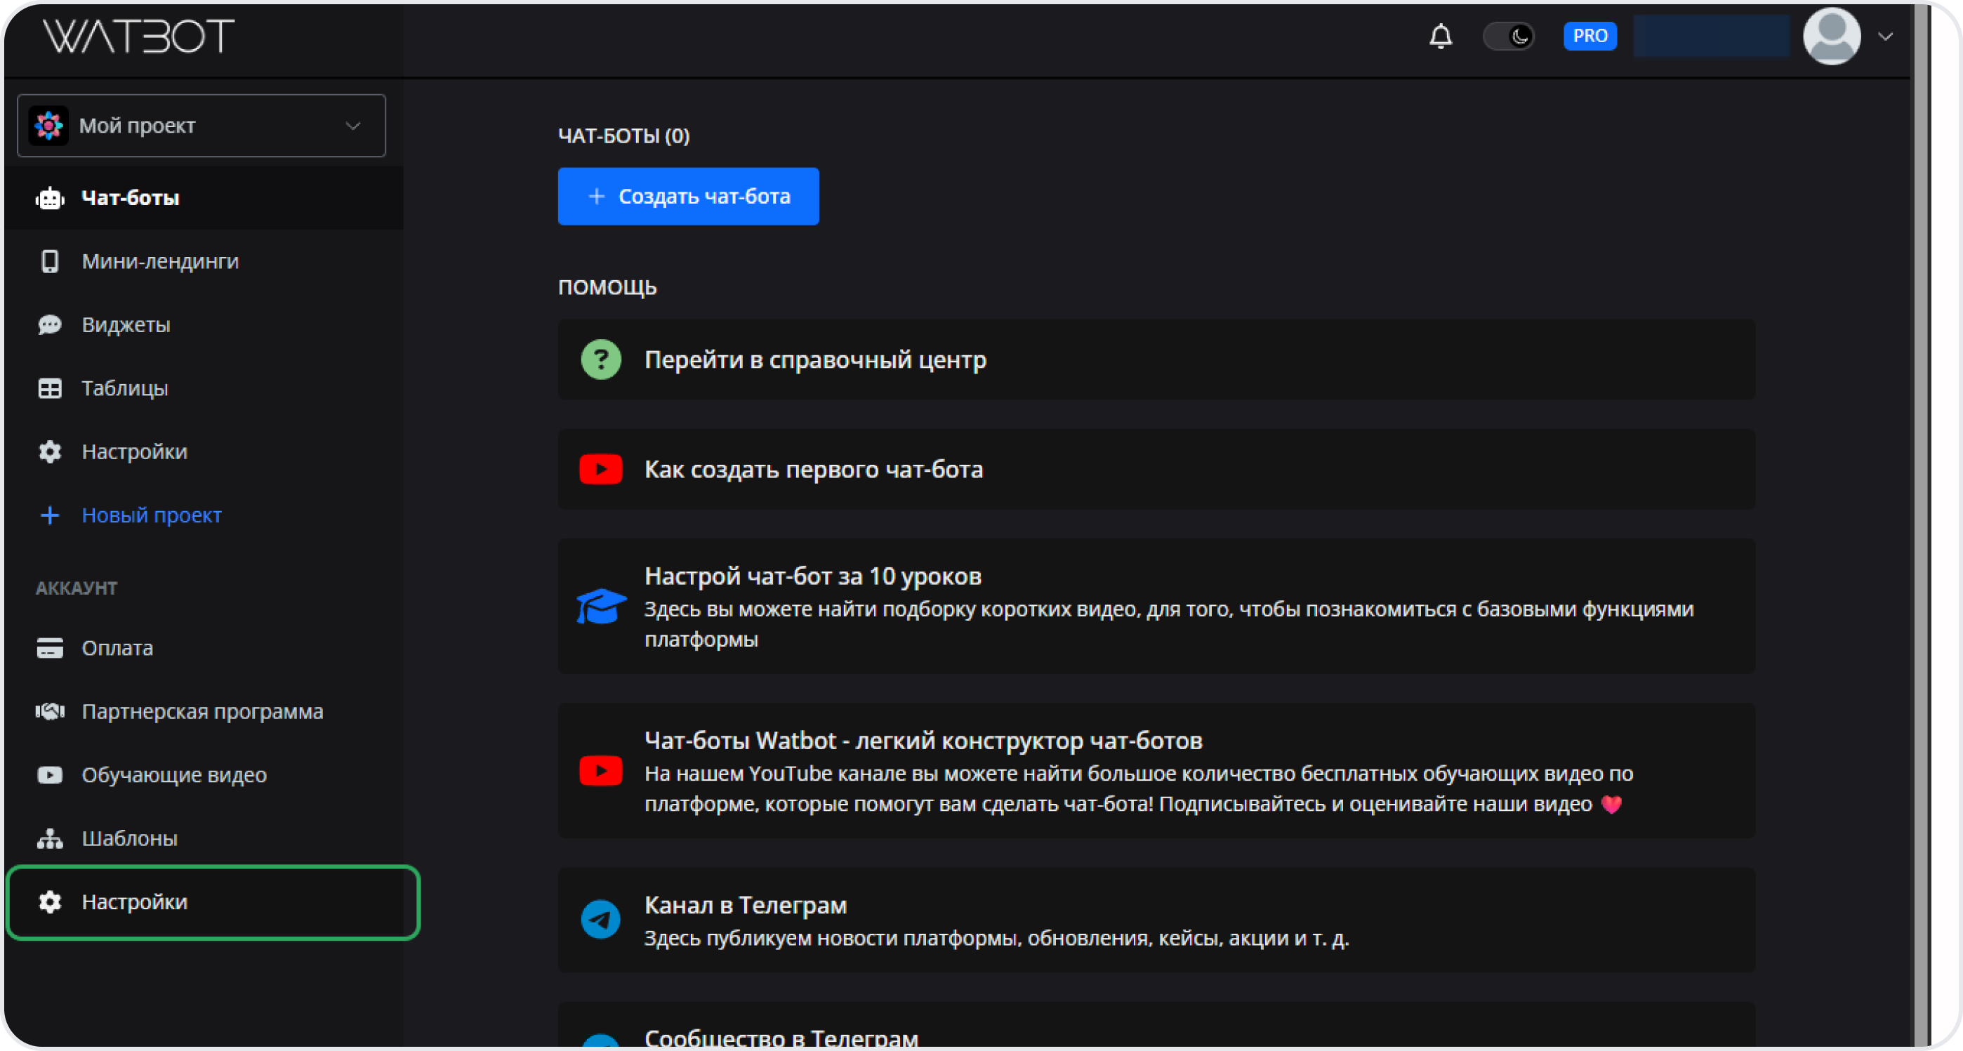Click Партнерская программа handshake icon
Image resolution: width=1963 pixels, height=1051 pixels.
[x=50, y=711]
